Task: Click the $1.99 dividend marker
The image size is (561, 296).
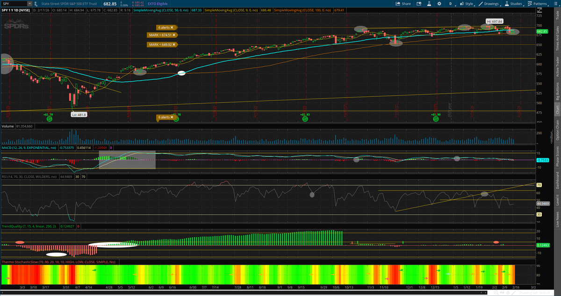Action: (435, 119)
